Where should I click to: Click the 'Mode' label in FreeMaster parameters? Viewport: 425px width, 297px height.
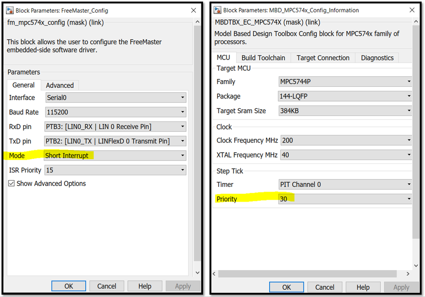pyautogui.click(x=17, y=156)
